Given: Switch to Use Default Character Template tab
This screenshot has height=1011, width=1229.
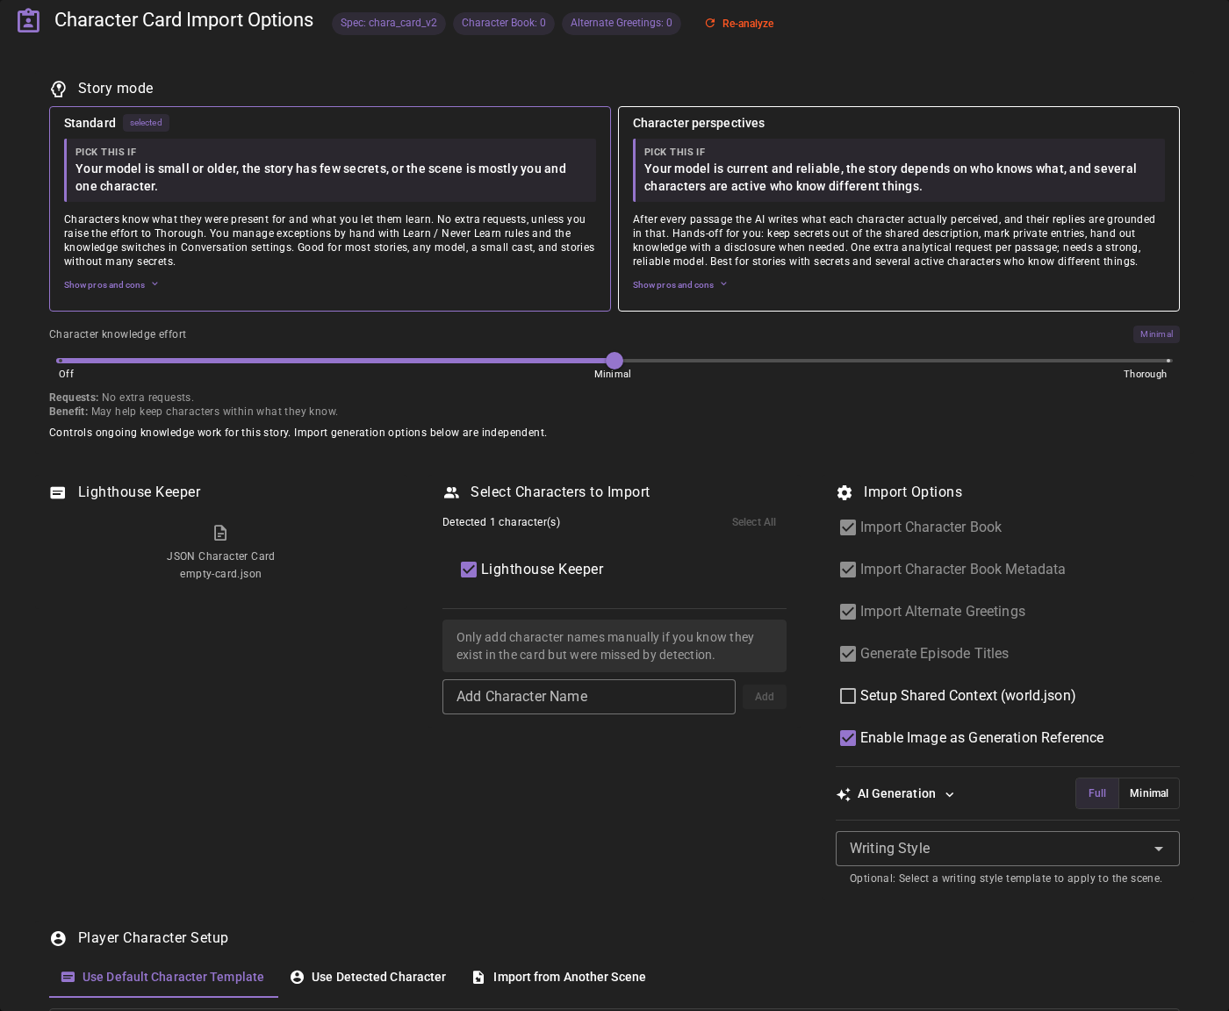Looking at the screenshot, I should click(x=163, y=977).
